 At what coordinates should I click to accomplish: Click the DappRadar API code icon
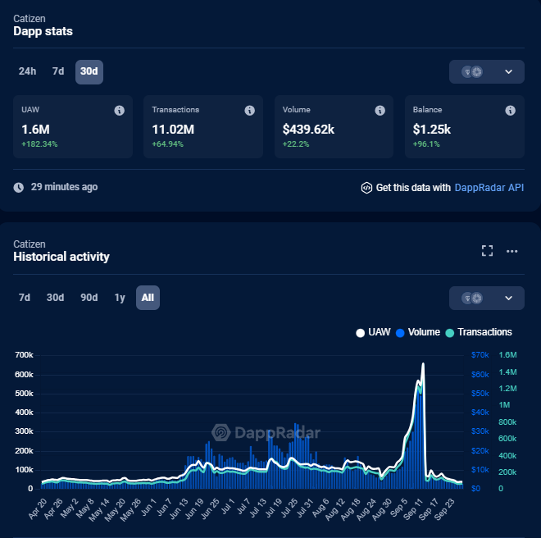(366, 188)
